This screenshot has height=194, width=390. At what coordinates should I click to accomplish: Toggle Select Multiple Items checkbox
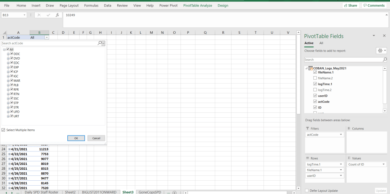[x=3, y=130]
